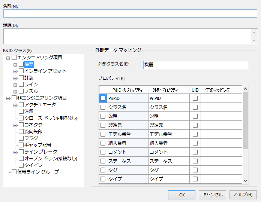Viewport: 261px width, 202px height.
Task: Expand the インライン アセット tree node
Action: [15, 71]
